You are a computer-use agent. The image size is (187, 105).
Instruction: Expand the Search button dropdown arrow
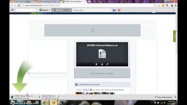click(49, 10)
